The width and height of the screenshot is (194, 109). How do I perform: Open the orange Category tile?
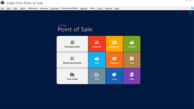pos(114,60)
